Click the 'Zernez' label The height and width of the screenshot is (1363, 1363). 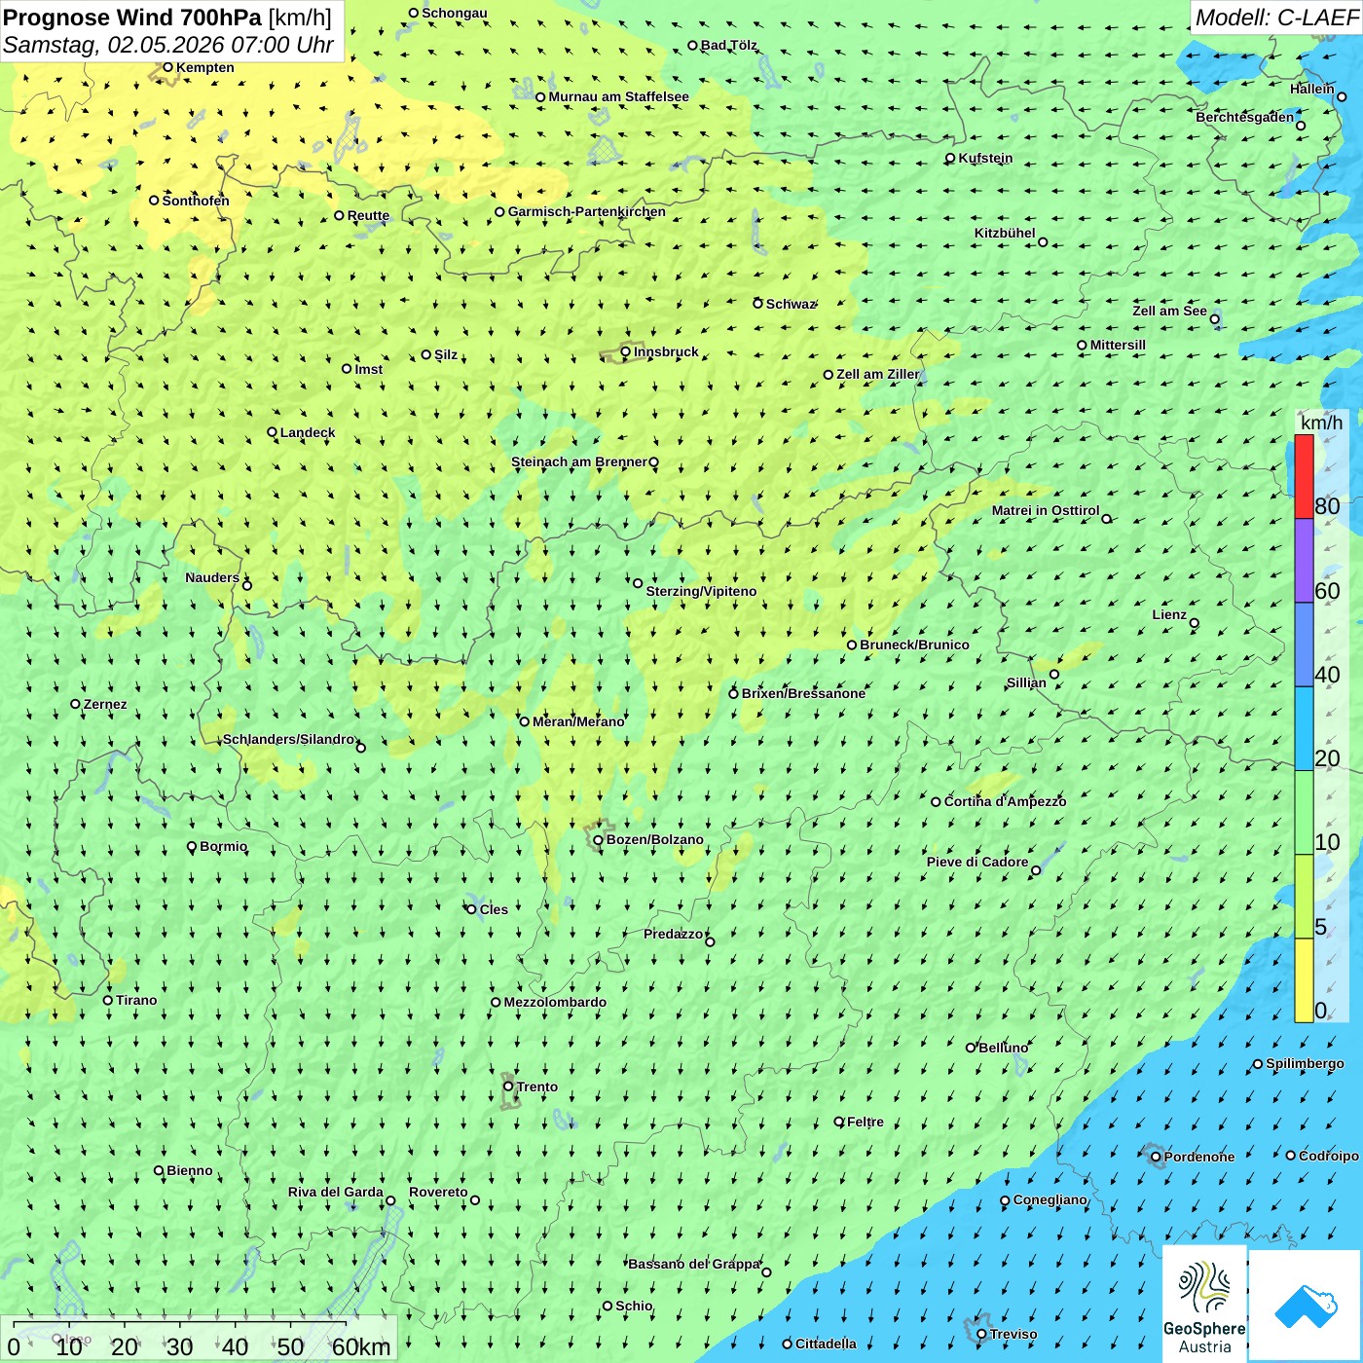[105, 704]
